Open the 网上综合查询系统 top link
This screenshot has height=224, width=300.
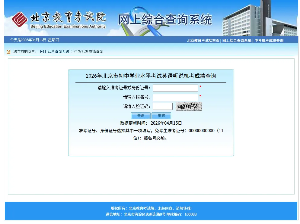point(236,40)
